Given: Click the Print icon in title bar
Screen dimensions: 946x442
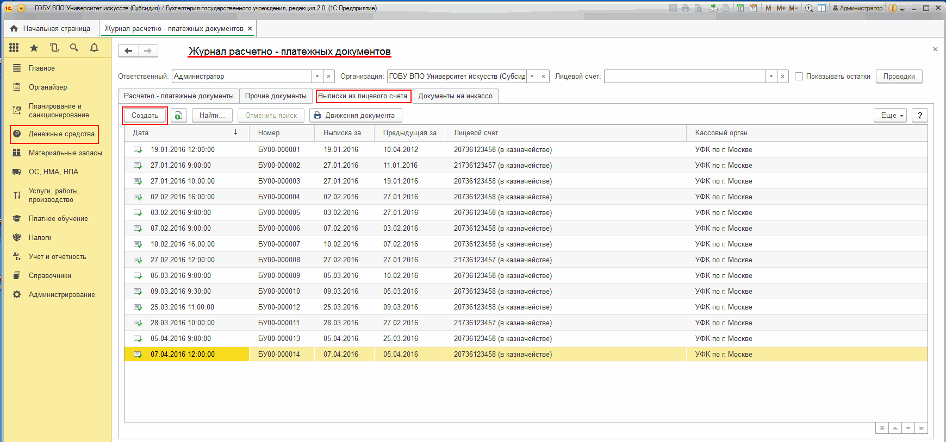Looking at the screenshot, I should coord(686,8).
